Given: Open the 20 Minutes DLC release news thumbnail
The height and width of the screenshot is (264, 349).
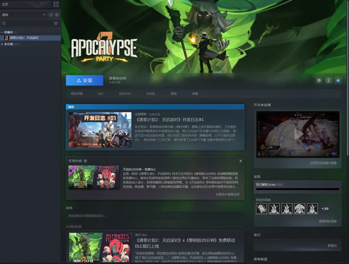Looking at the screenshot, I should click(100, 247).
